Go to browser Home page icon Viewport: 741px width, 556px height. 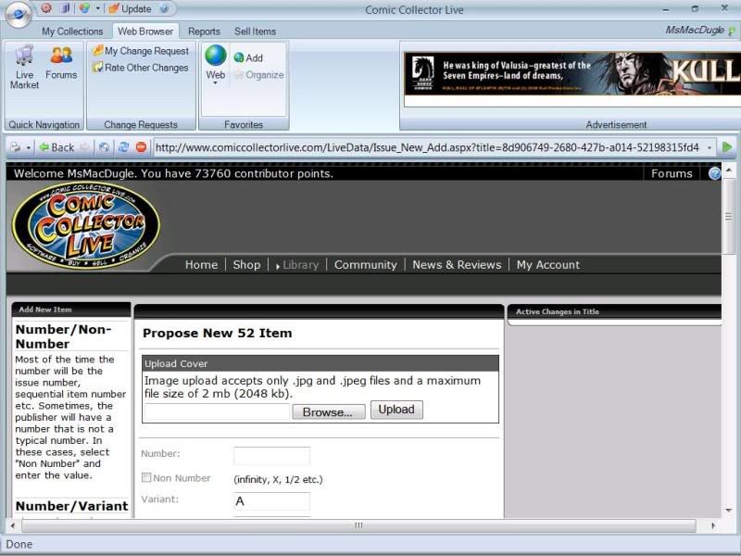tap(104, 147)
